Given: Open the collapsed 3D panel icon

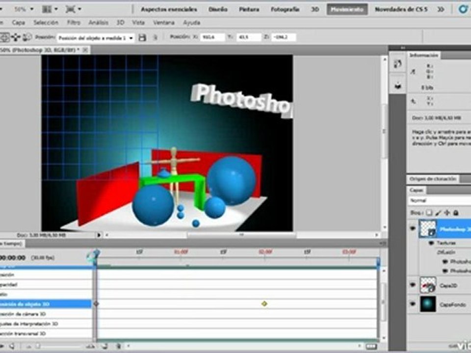Looking at the screenshot, I should [x=398, y=85].
